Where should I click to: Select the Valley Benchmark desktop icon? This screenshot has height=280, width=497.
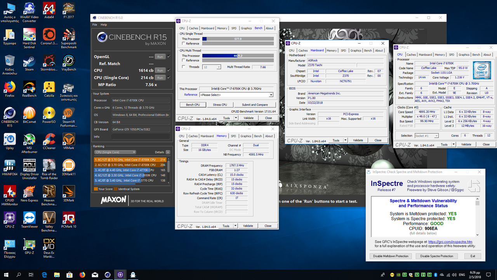(49, 222)
